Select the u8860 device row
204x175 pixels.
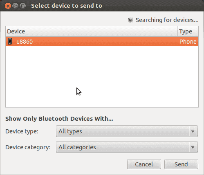102,42
